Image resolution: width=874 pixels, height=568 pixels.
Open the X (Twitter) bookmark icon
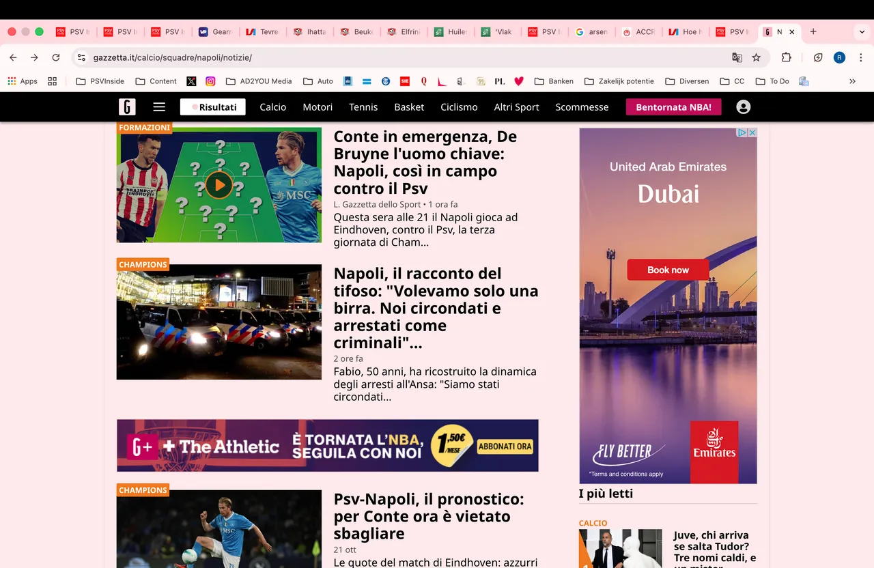[191, 81]
